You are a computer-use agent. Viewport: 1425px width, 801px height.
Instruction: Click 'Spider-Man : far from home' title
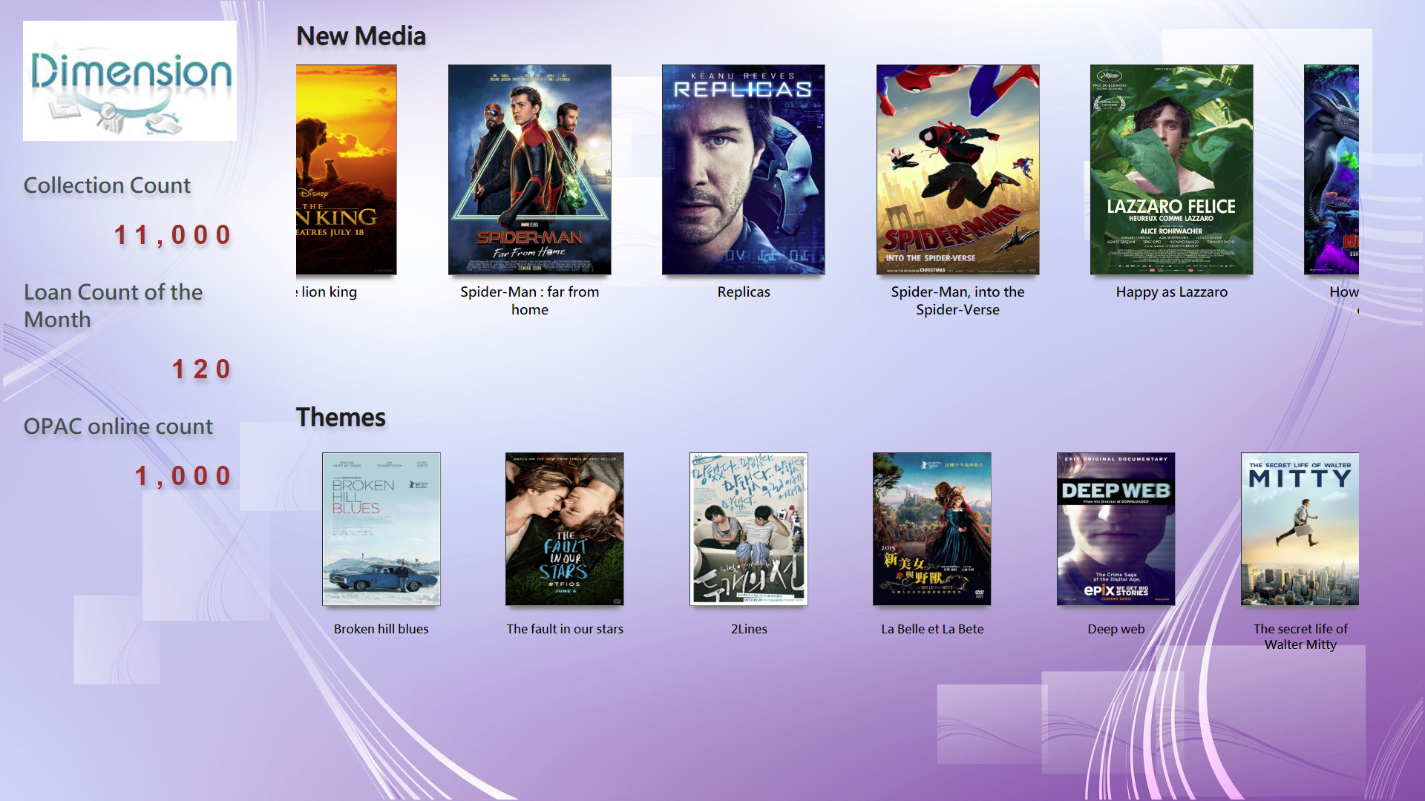[x=529, y=300]
